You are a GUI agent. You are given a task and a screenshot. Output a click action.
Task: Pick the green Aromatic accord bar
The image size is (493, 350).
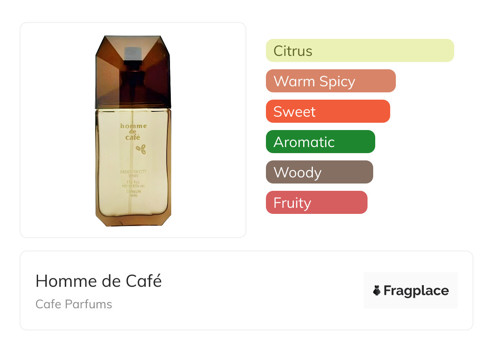[x=320, y=142]
